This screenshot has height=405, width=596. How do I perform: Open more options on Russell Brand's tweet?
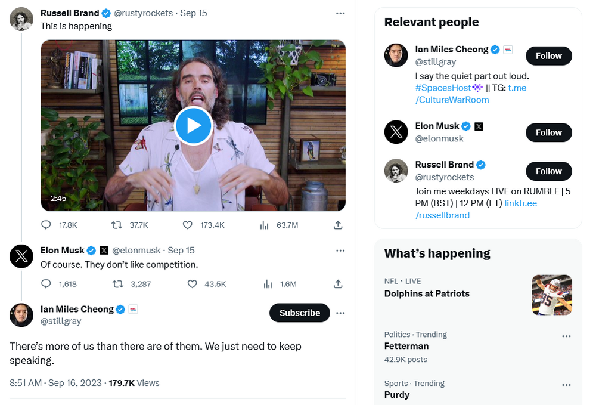(340, 13)
